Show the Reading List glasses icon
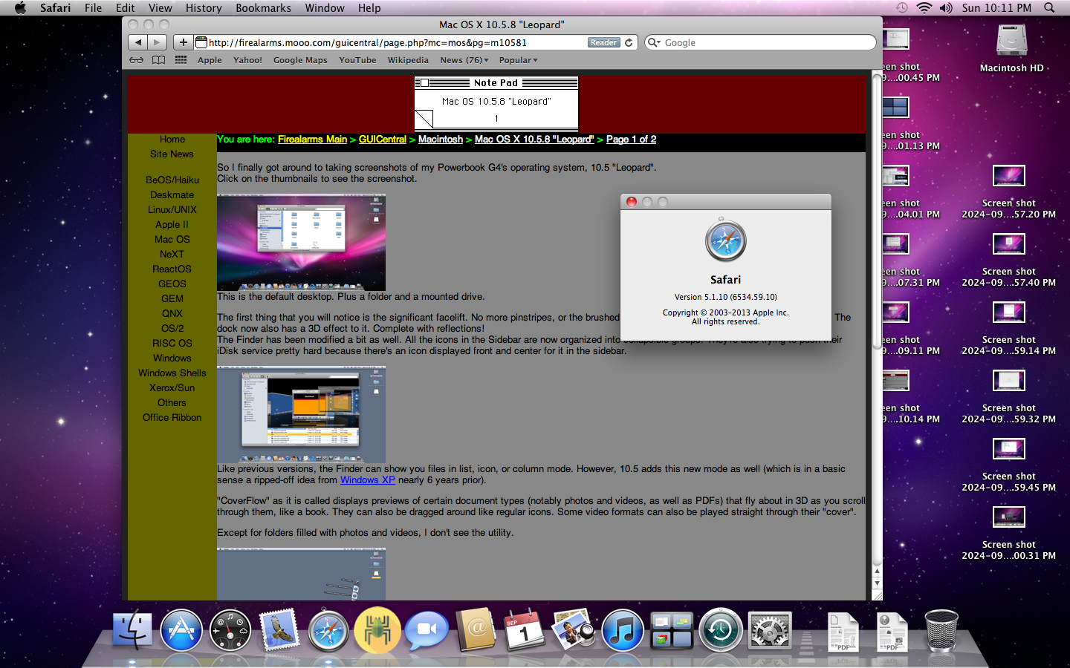 click(137, 60)
